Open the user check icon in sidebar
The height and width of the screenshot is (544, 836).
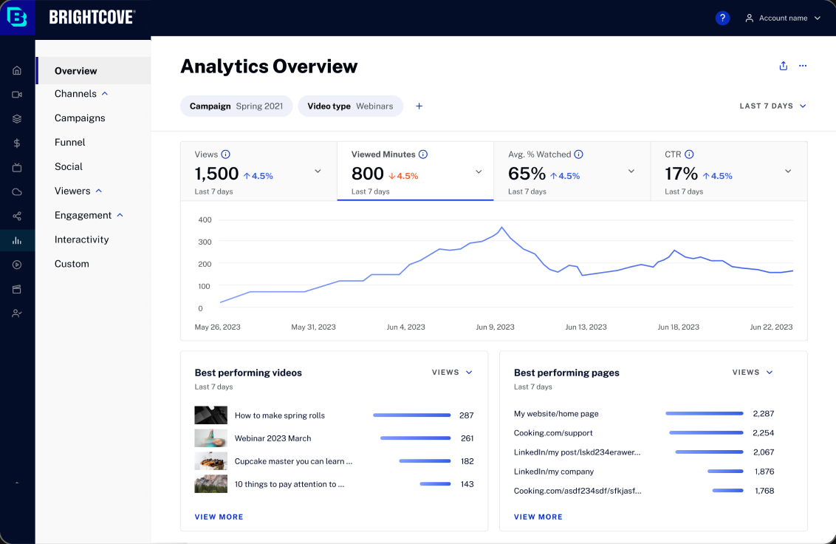[x=17, y=313]
